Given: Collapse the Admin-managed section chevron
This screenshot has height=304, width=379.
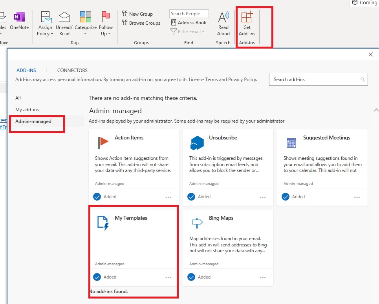Looking at the screenshot, I should 376,110.
